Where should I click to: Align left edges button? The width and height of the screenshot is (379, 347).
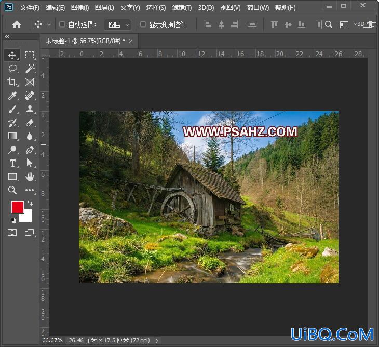[x=208, y=24]
